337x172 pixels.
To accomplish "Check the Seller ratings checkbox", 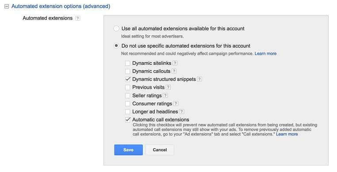I will (128, 96).
